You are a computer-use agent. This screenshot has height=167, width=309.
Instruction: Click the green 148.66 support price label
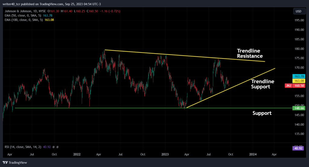(x=299, y=108)
